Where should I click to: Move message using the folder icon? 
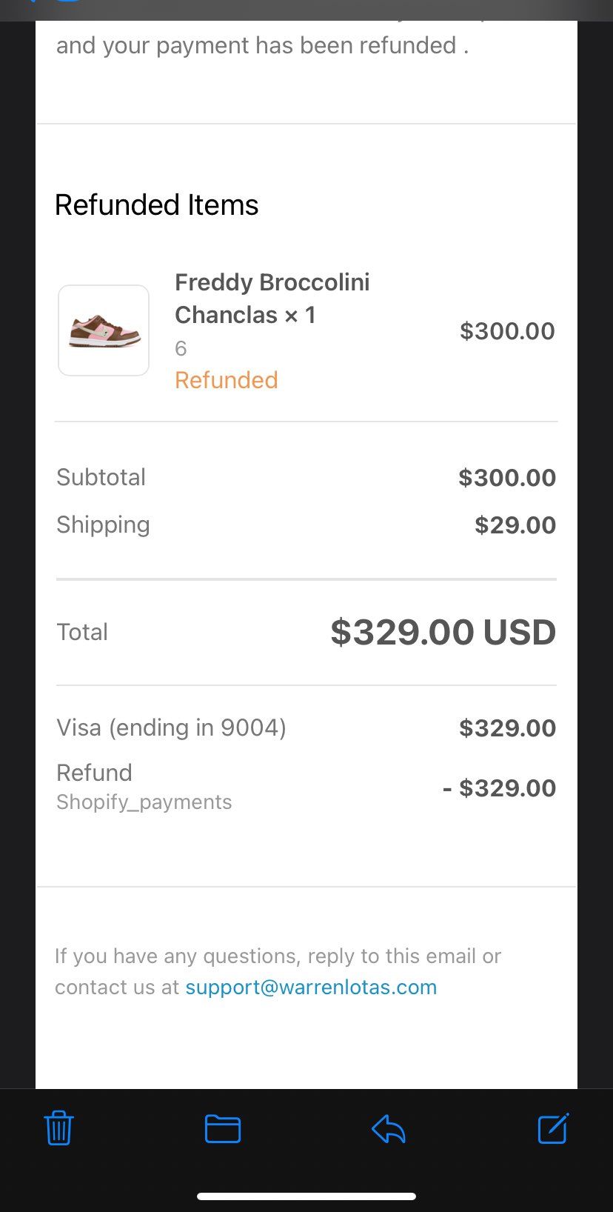223,1129
